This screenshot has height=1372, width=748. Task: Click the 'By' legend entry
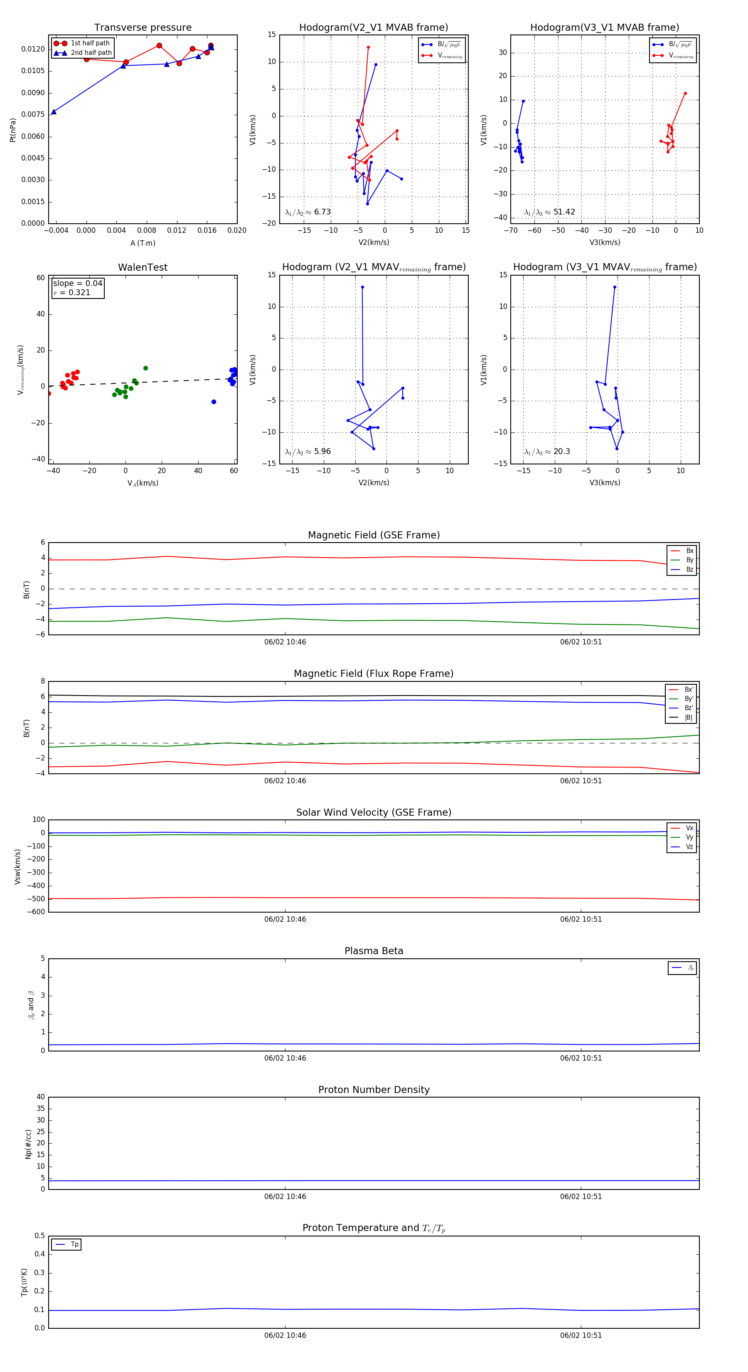tap(682, 560)
